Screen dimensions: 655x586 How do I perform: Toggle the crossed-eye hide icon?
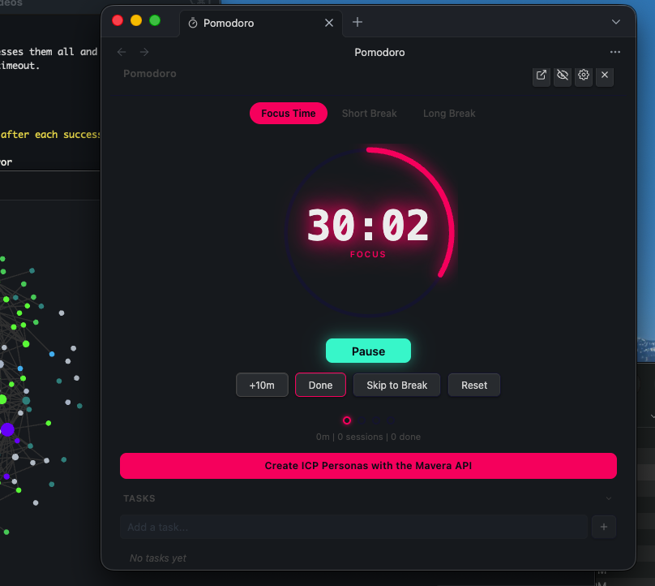(563, 75)
